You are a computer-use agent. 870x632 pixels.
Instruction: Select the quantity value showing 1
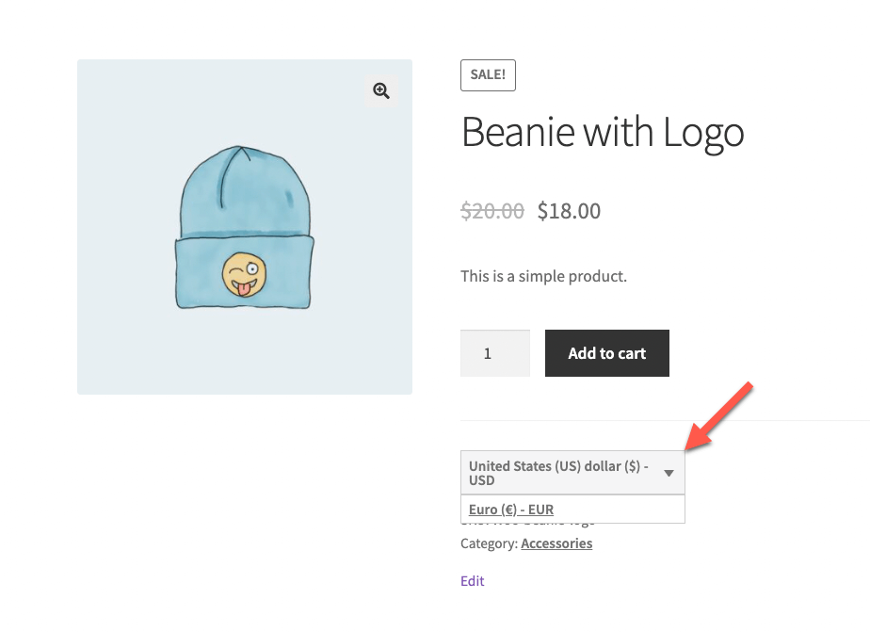494,352
